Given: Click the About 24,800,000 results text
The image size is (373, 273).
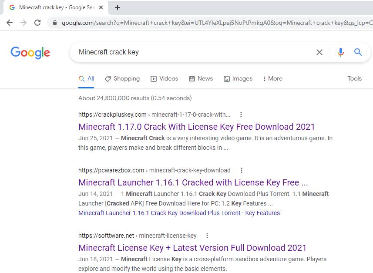Looking at the screenshot, I should 135,98.
